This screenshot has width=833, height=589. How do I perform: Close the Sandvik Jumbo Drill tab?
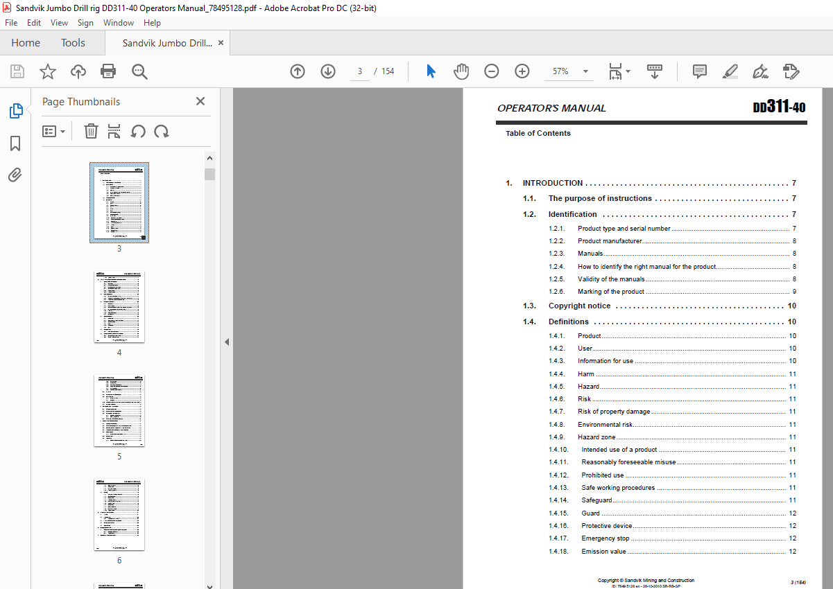(221, 43)
